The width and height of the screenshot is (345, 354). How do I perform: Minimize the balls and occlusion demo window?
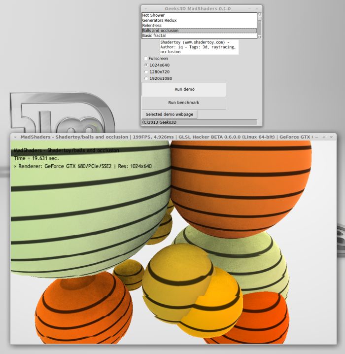(317, 137)
